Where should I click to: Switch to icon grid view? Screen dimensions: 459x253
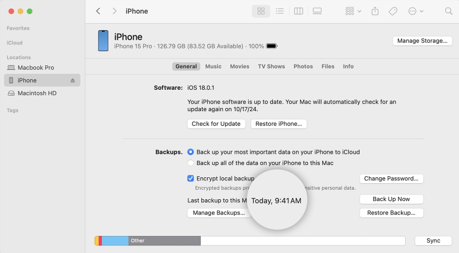(261, 11)
